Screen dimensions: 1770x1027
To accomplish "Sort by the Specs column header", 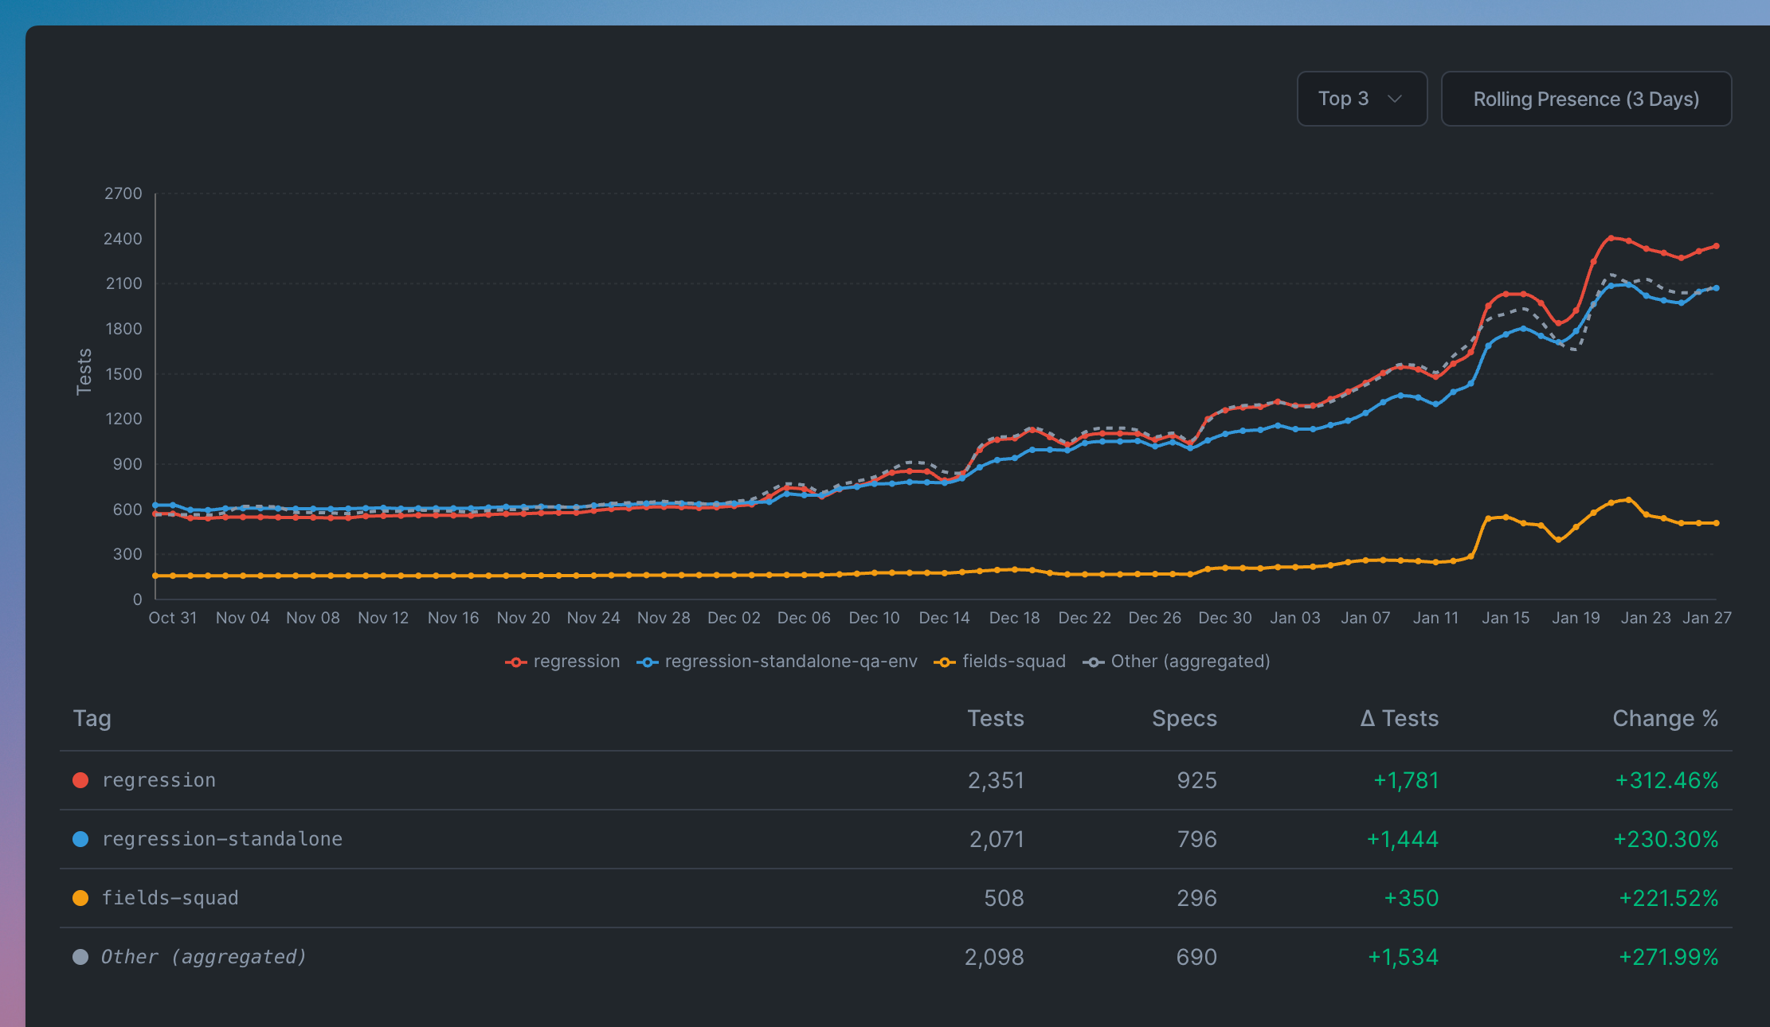I will (x=1184, y=718).
